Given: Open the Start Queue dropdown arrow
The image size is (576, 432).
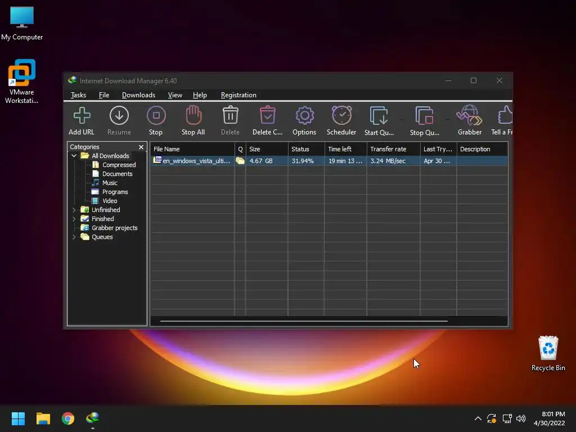Looking at the screenshot, I should point(402,119).
